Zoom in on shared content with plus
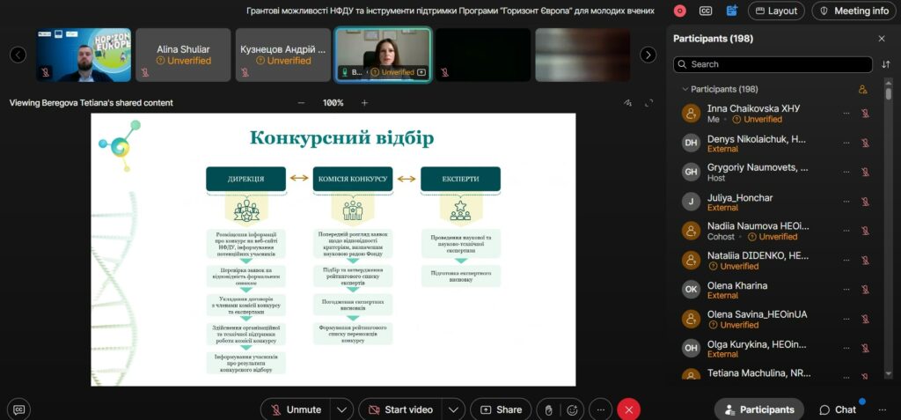901x420 pixels. pyautogui.click(x=364, y=103)
